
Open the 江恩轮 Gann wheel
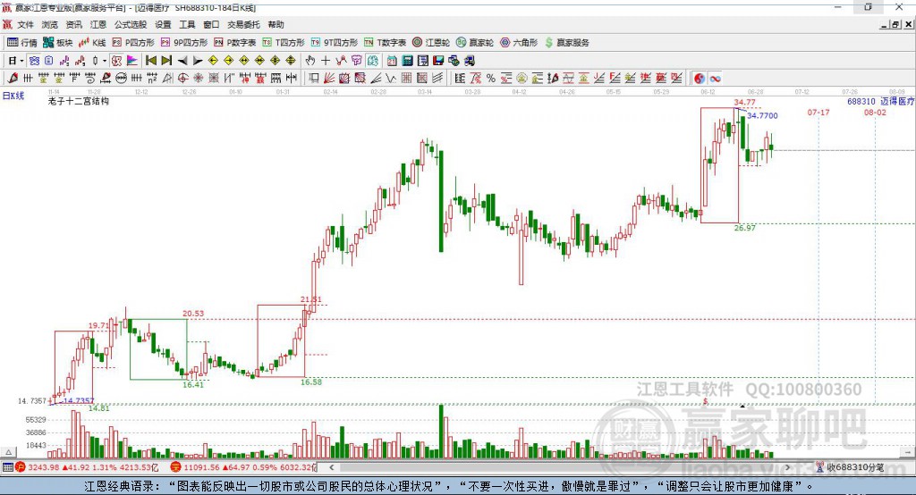(x=431, y=43)
